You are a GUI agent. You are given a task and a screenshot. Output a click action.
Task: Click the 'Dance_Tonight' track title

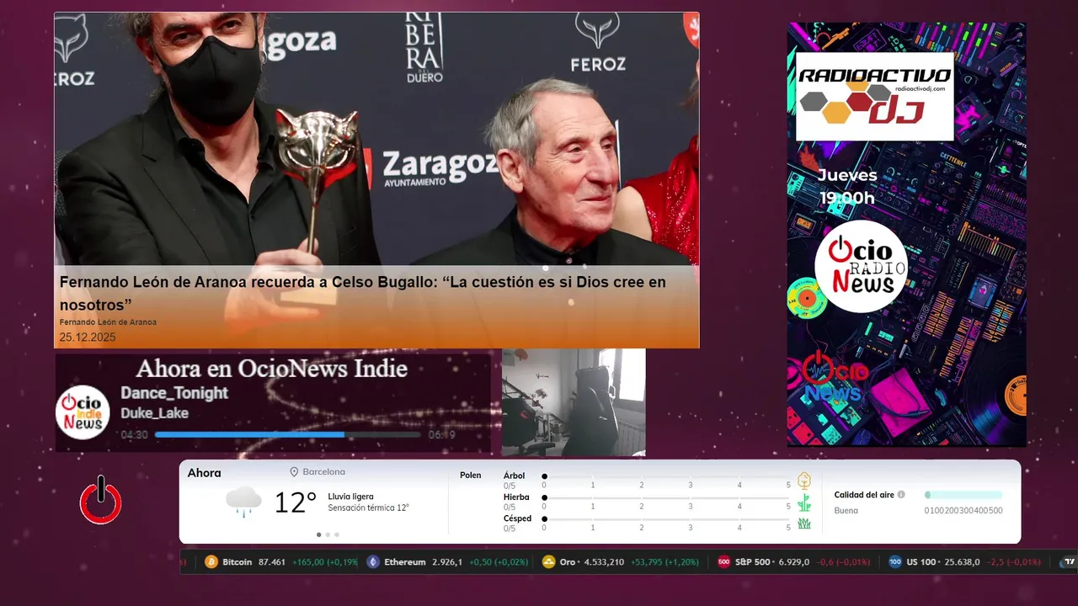(174, 393)
